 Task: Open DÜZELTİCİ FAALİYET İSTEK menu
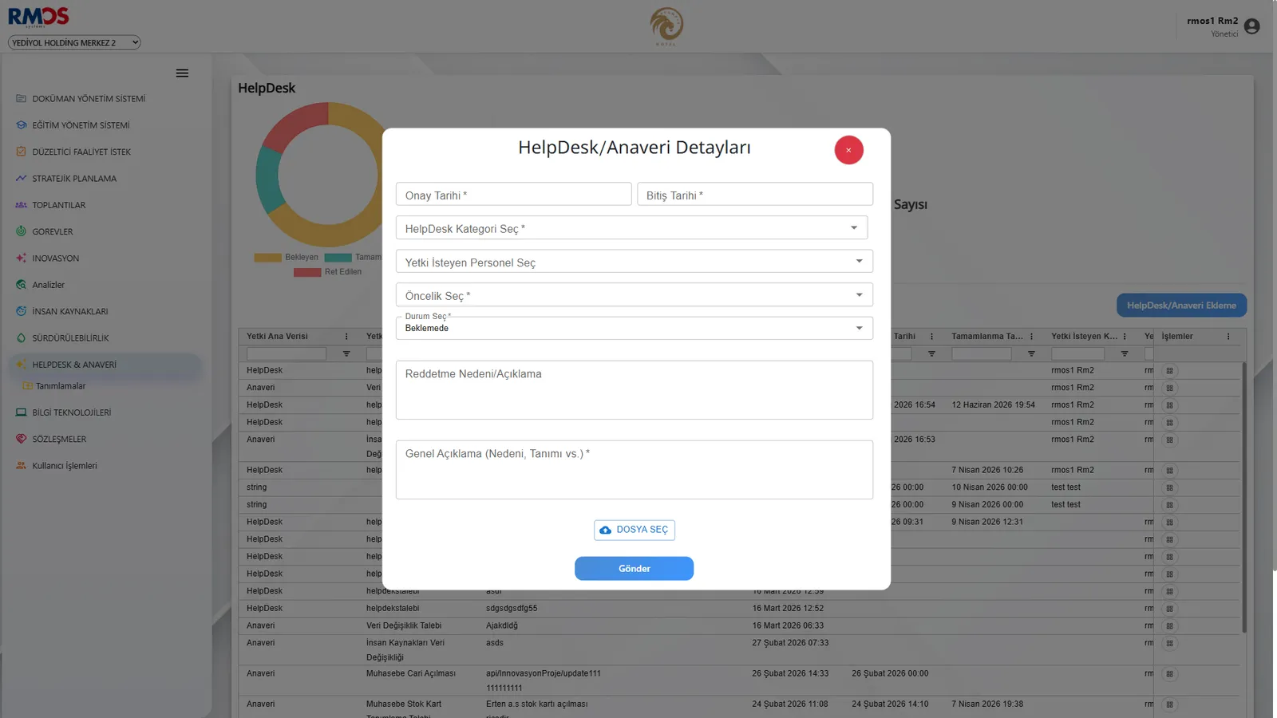tap(81, 152)
